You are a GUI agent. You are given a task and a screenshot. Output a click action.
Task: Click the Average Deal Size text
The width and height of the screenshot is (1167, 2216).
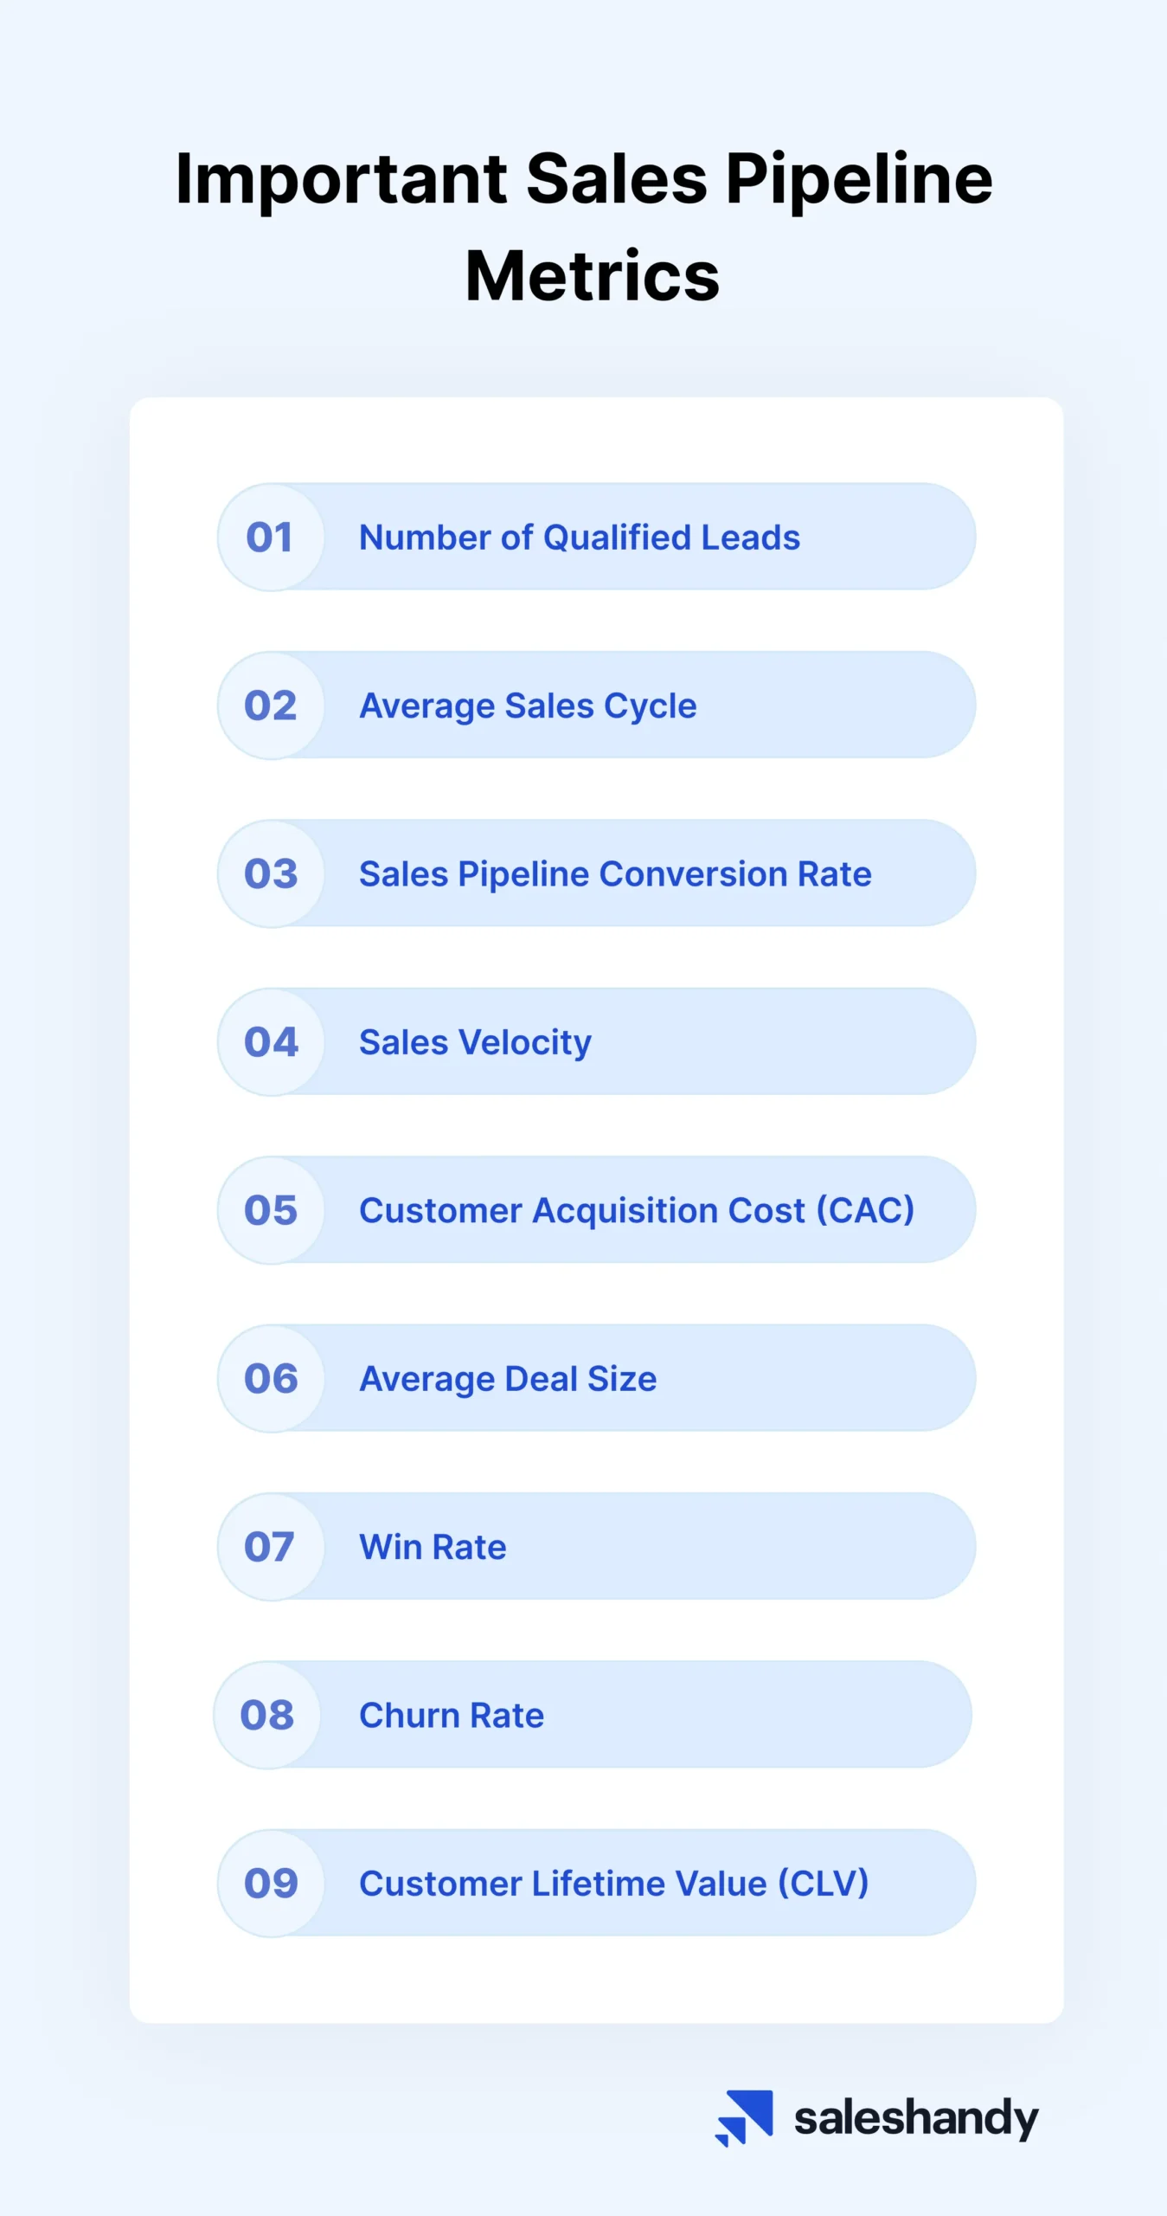[x=508, y=1379]
